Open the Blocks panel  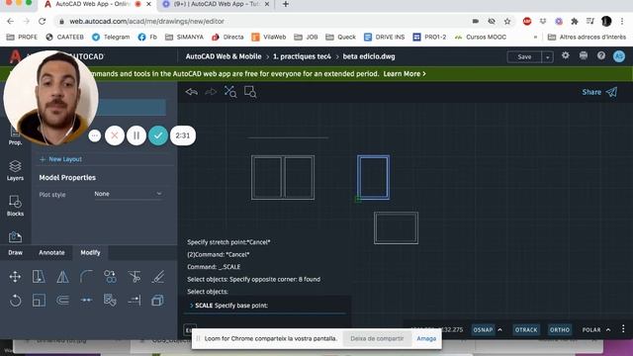[15, 206]
